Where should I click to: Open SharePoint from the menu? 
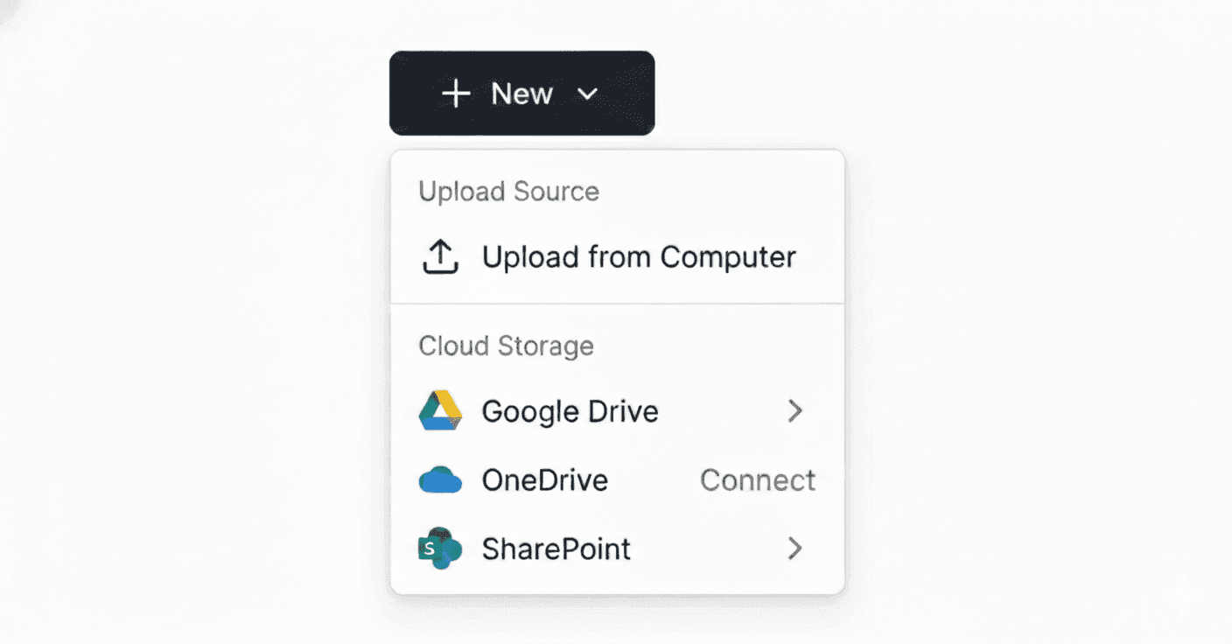pos(556,549)
